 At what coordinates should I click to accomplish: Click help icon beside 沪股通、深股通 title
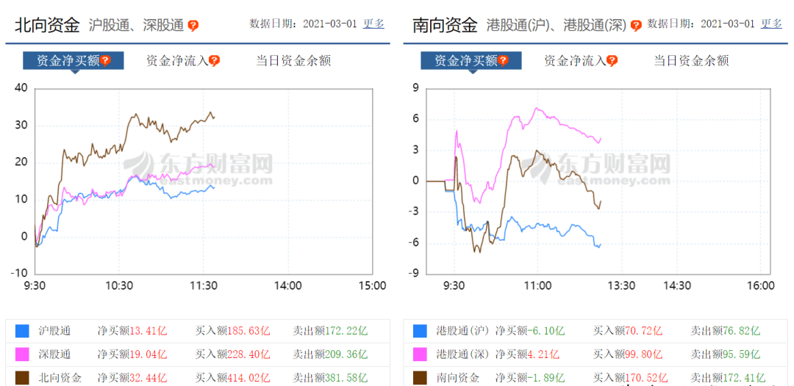tap(193, 26)
